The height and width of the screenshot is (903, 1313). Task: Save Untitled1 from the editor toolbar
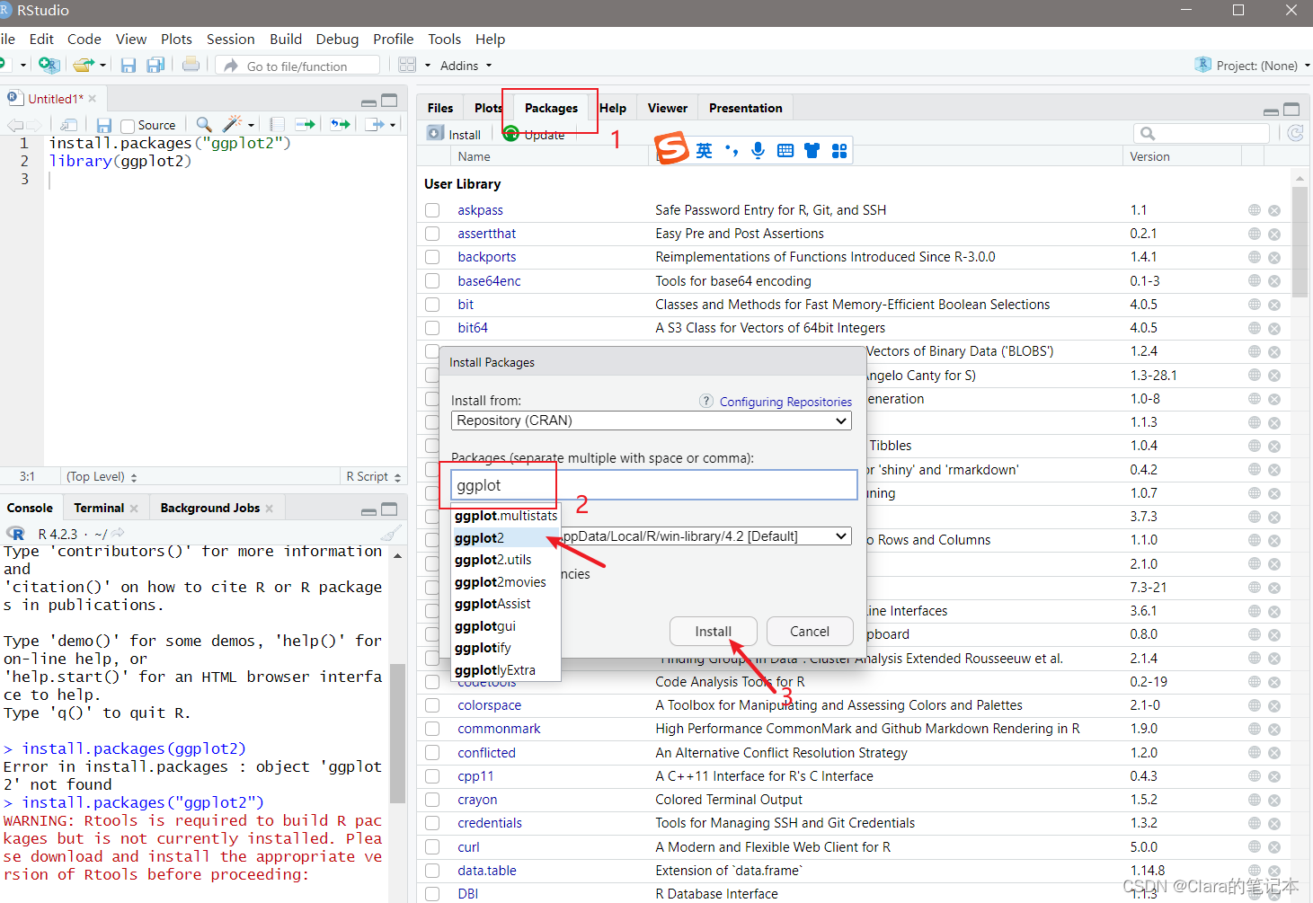click(x=104, y=125)
